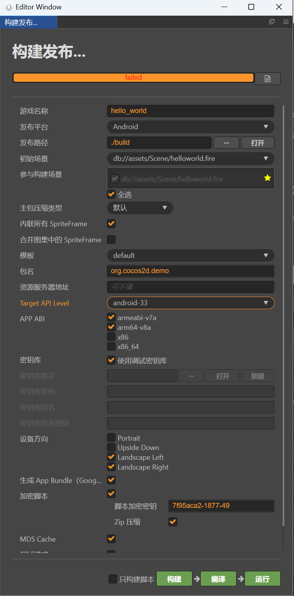This screenshot has width=294, height=596.
Task: Toggle 使用调试密钥库 checkbox
Action: [x=111, y=360]
